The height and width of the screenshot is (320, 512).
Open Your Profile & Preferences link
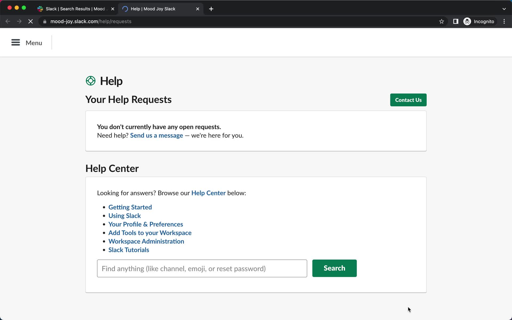tap(146, 224)
